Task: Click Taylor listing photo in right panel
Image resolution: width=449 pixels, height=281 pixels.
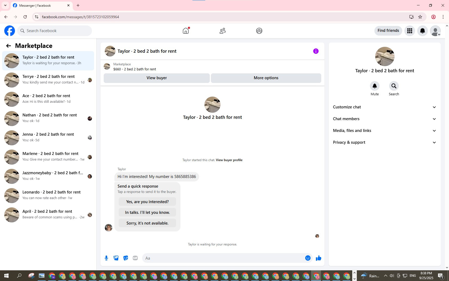Action: click(x=385, y=56)
